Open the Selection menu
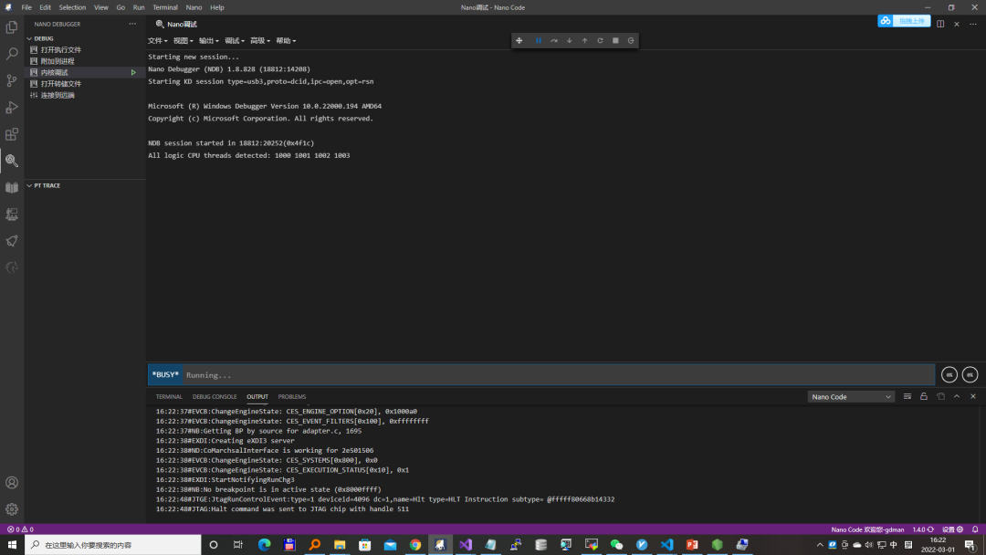This screenshot has height=555, width=986. pos(72,7)
